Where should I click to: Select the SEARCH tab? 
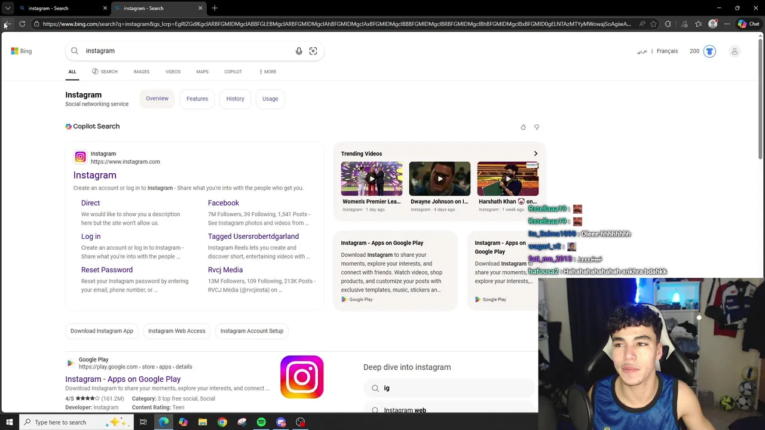105,72
